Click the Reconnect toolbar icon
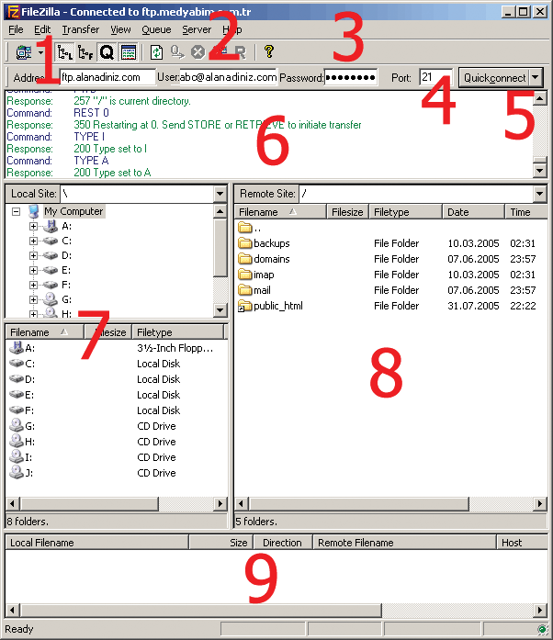Screen dimensions: 553x640 pyautogui.click(x=240, y=52)
